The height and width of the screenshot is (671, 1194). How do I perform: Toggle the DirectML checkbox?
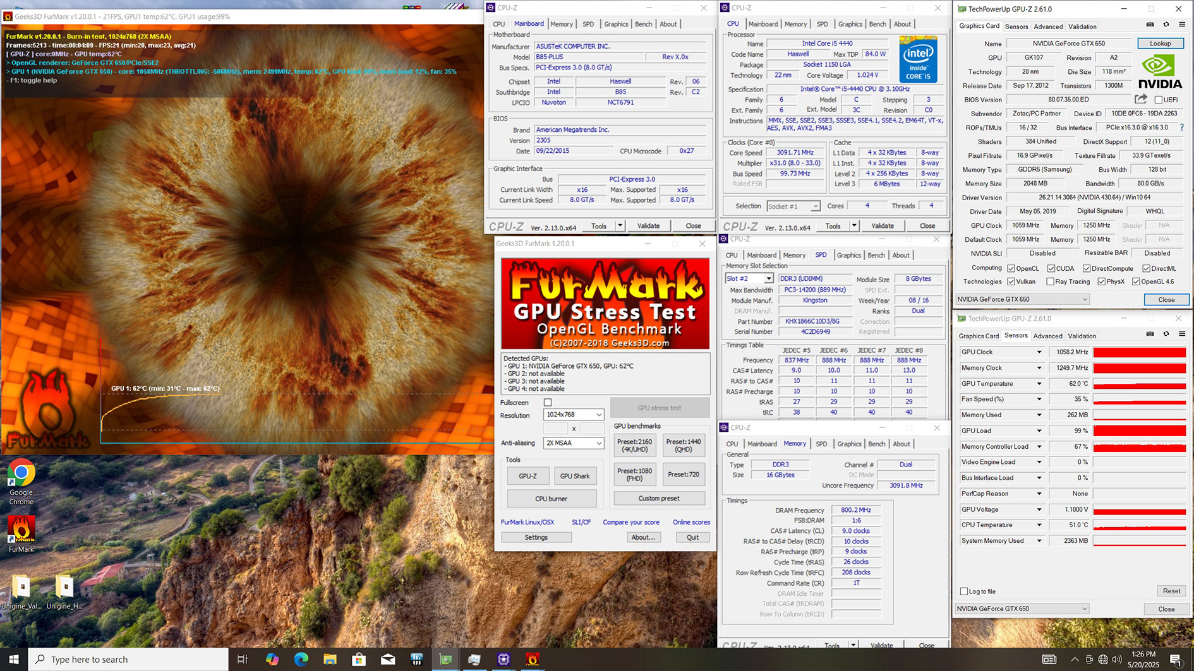[1146, 268]
